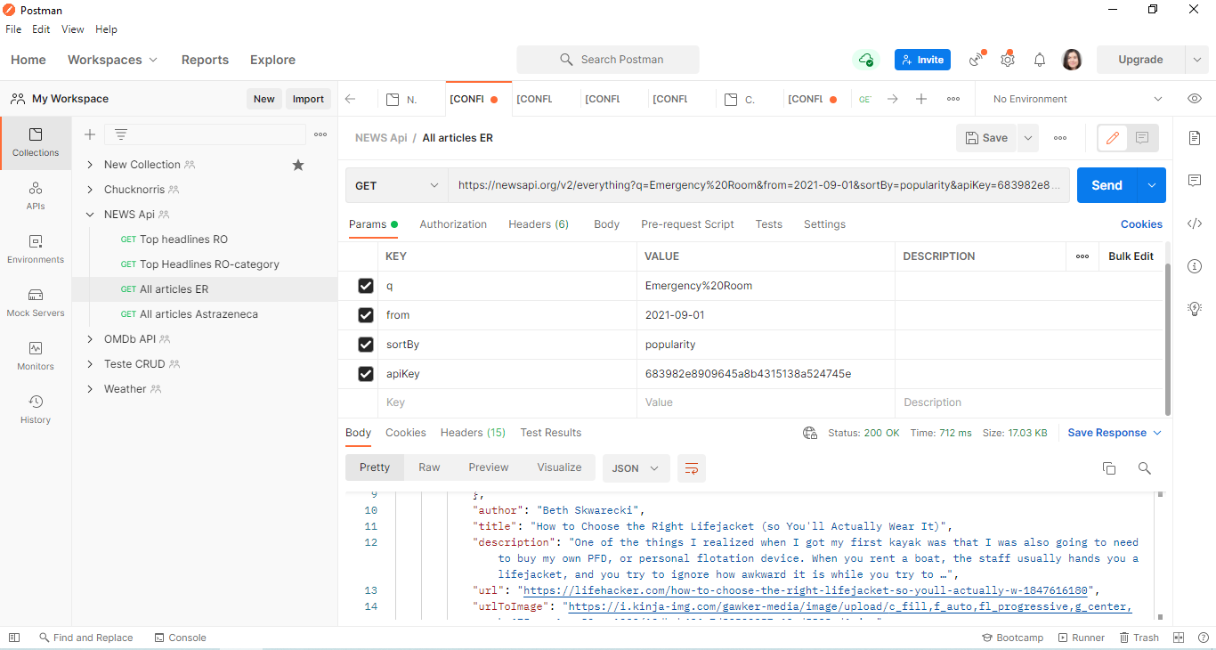Open the comments icon in right sidebar

pos(1195,181)
